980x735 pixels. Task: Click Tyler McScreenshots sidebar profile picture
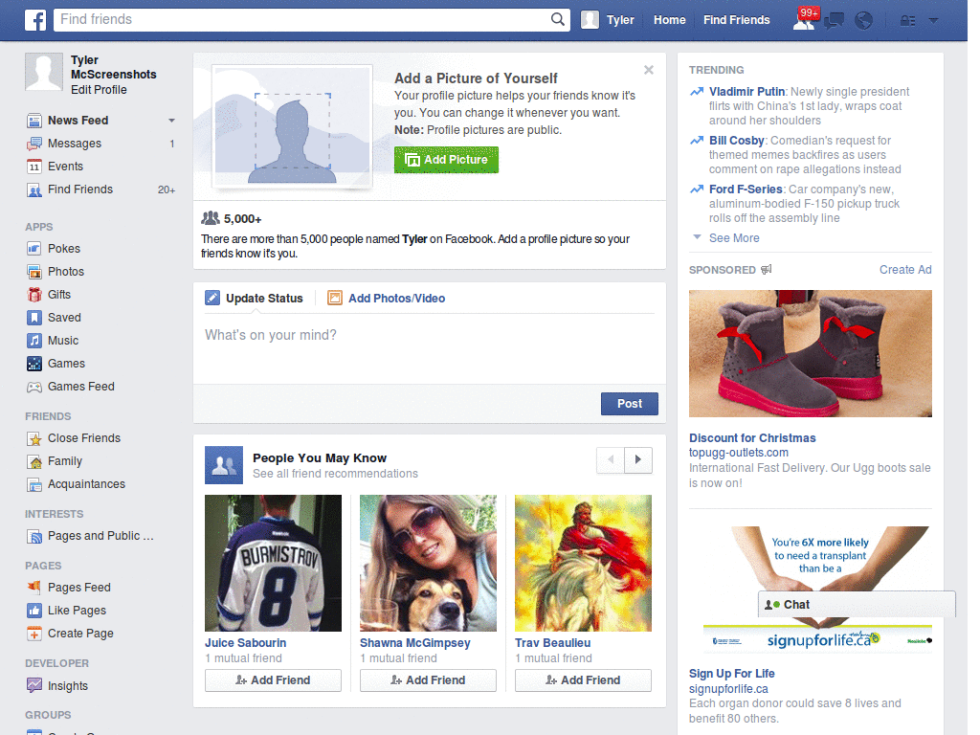point(44,72)
